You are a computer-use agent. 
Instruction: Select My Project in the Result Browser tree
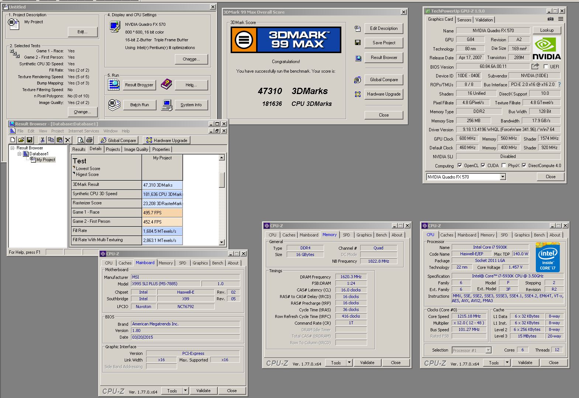[46, 160]
